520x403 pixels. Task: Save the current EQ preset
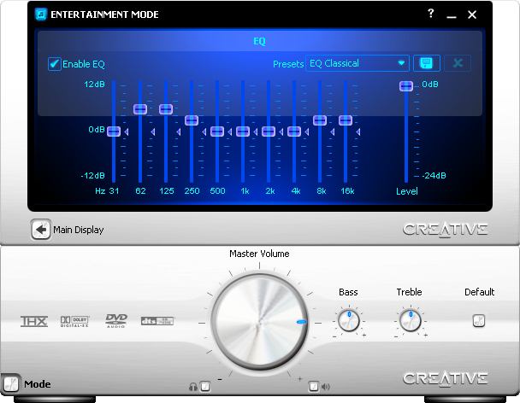tap(426, 63)
